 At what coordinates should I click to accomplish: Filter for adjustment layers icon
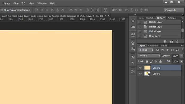pos(163,50)
